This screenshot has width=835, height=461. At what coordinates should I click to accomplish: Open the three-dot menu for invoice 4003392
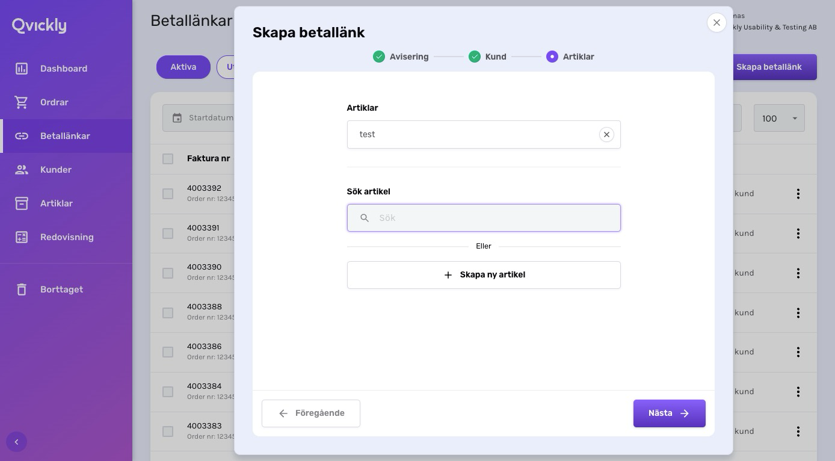(798, 194)
